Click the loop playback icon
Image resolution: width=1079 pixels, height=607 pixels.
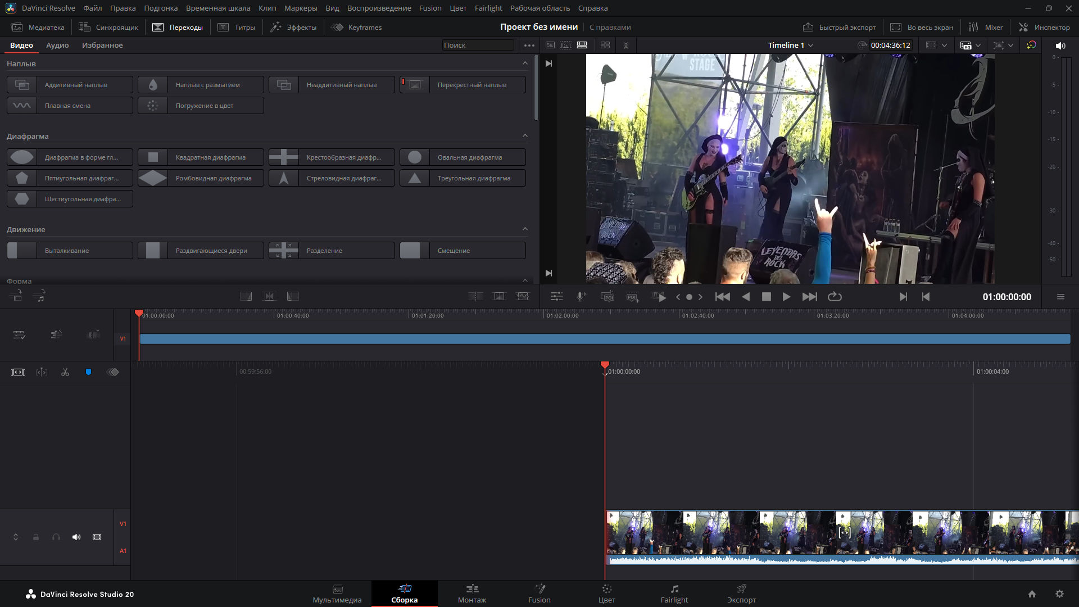(835, 297)
